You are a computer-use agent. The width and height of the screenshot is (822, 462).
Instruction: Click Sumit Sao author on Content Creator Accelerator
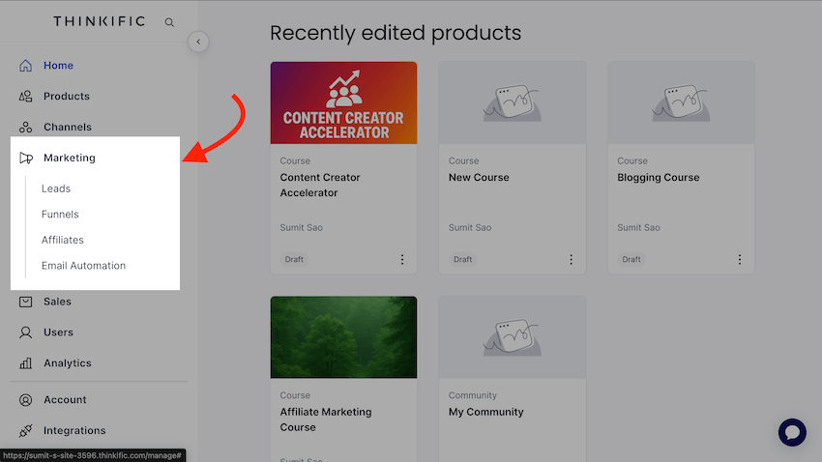(x=302, y=227)
